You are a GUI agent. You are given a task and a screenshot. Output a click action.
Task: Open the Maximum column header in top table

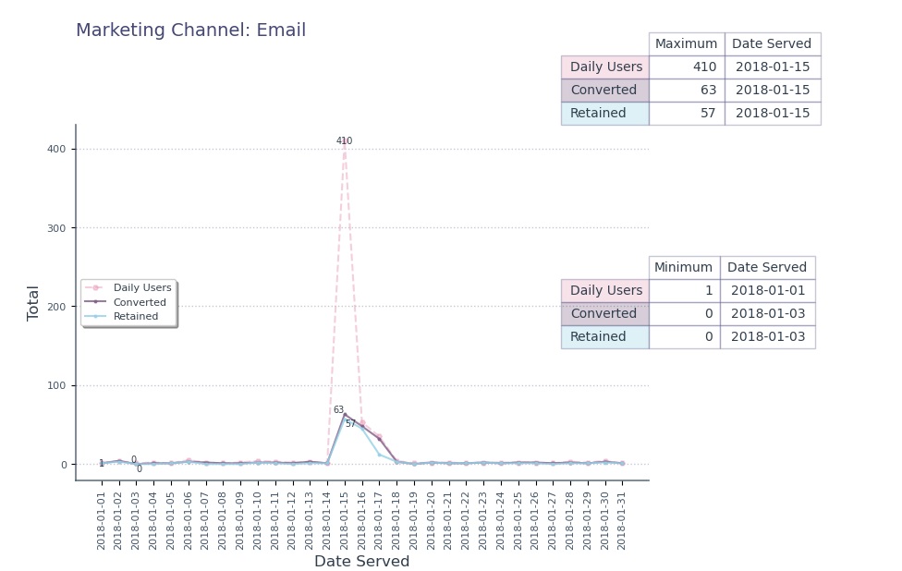685,43
